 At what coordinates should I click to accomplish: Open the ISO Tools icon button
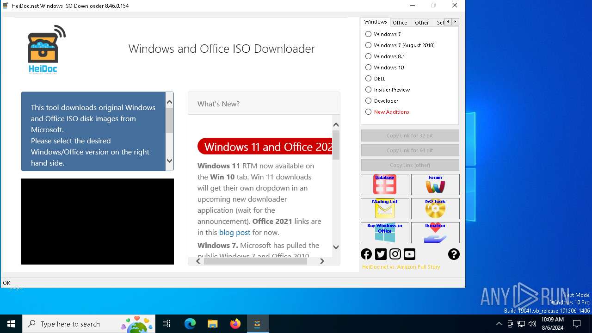click(435, 209)
